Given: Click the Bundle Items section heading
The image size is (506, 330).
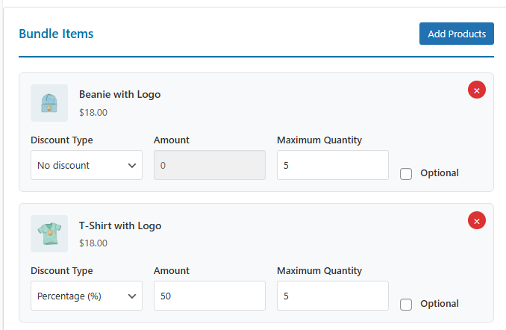Looking at the screenshot, I should [56, 34].
